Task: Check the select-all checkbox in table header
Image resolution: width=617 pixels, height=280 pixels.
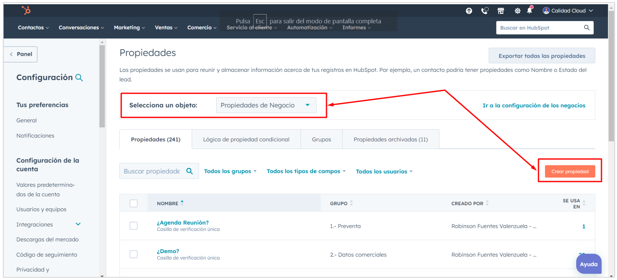Action: 134,204
